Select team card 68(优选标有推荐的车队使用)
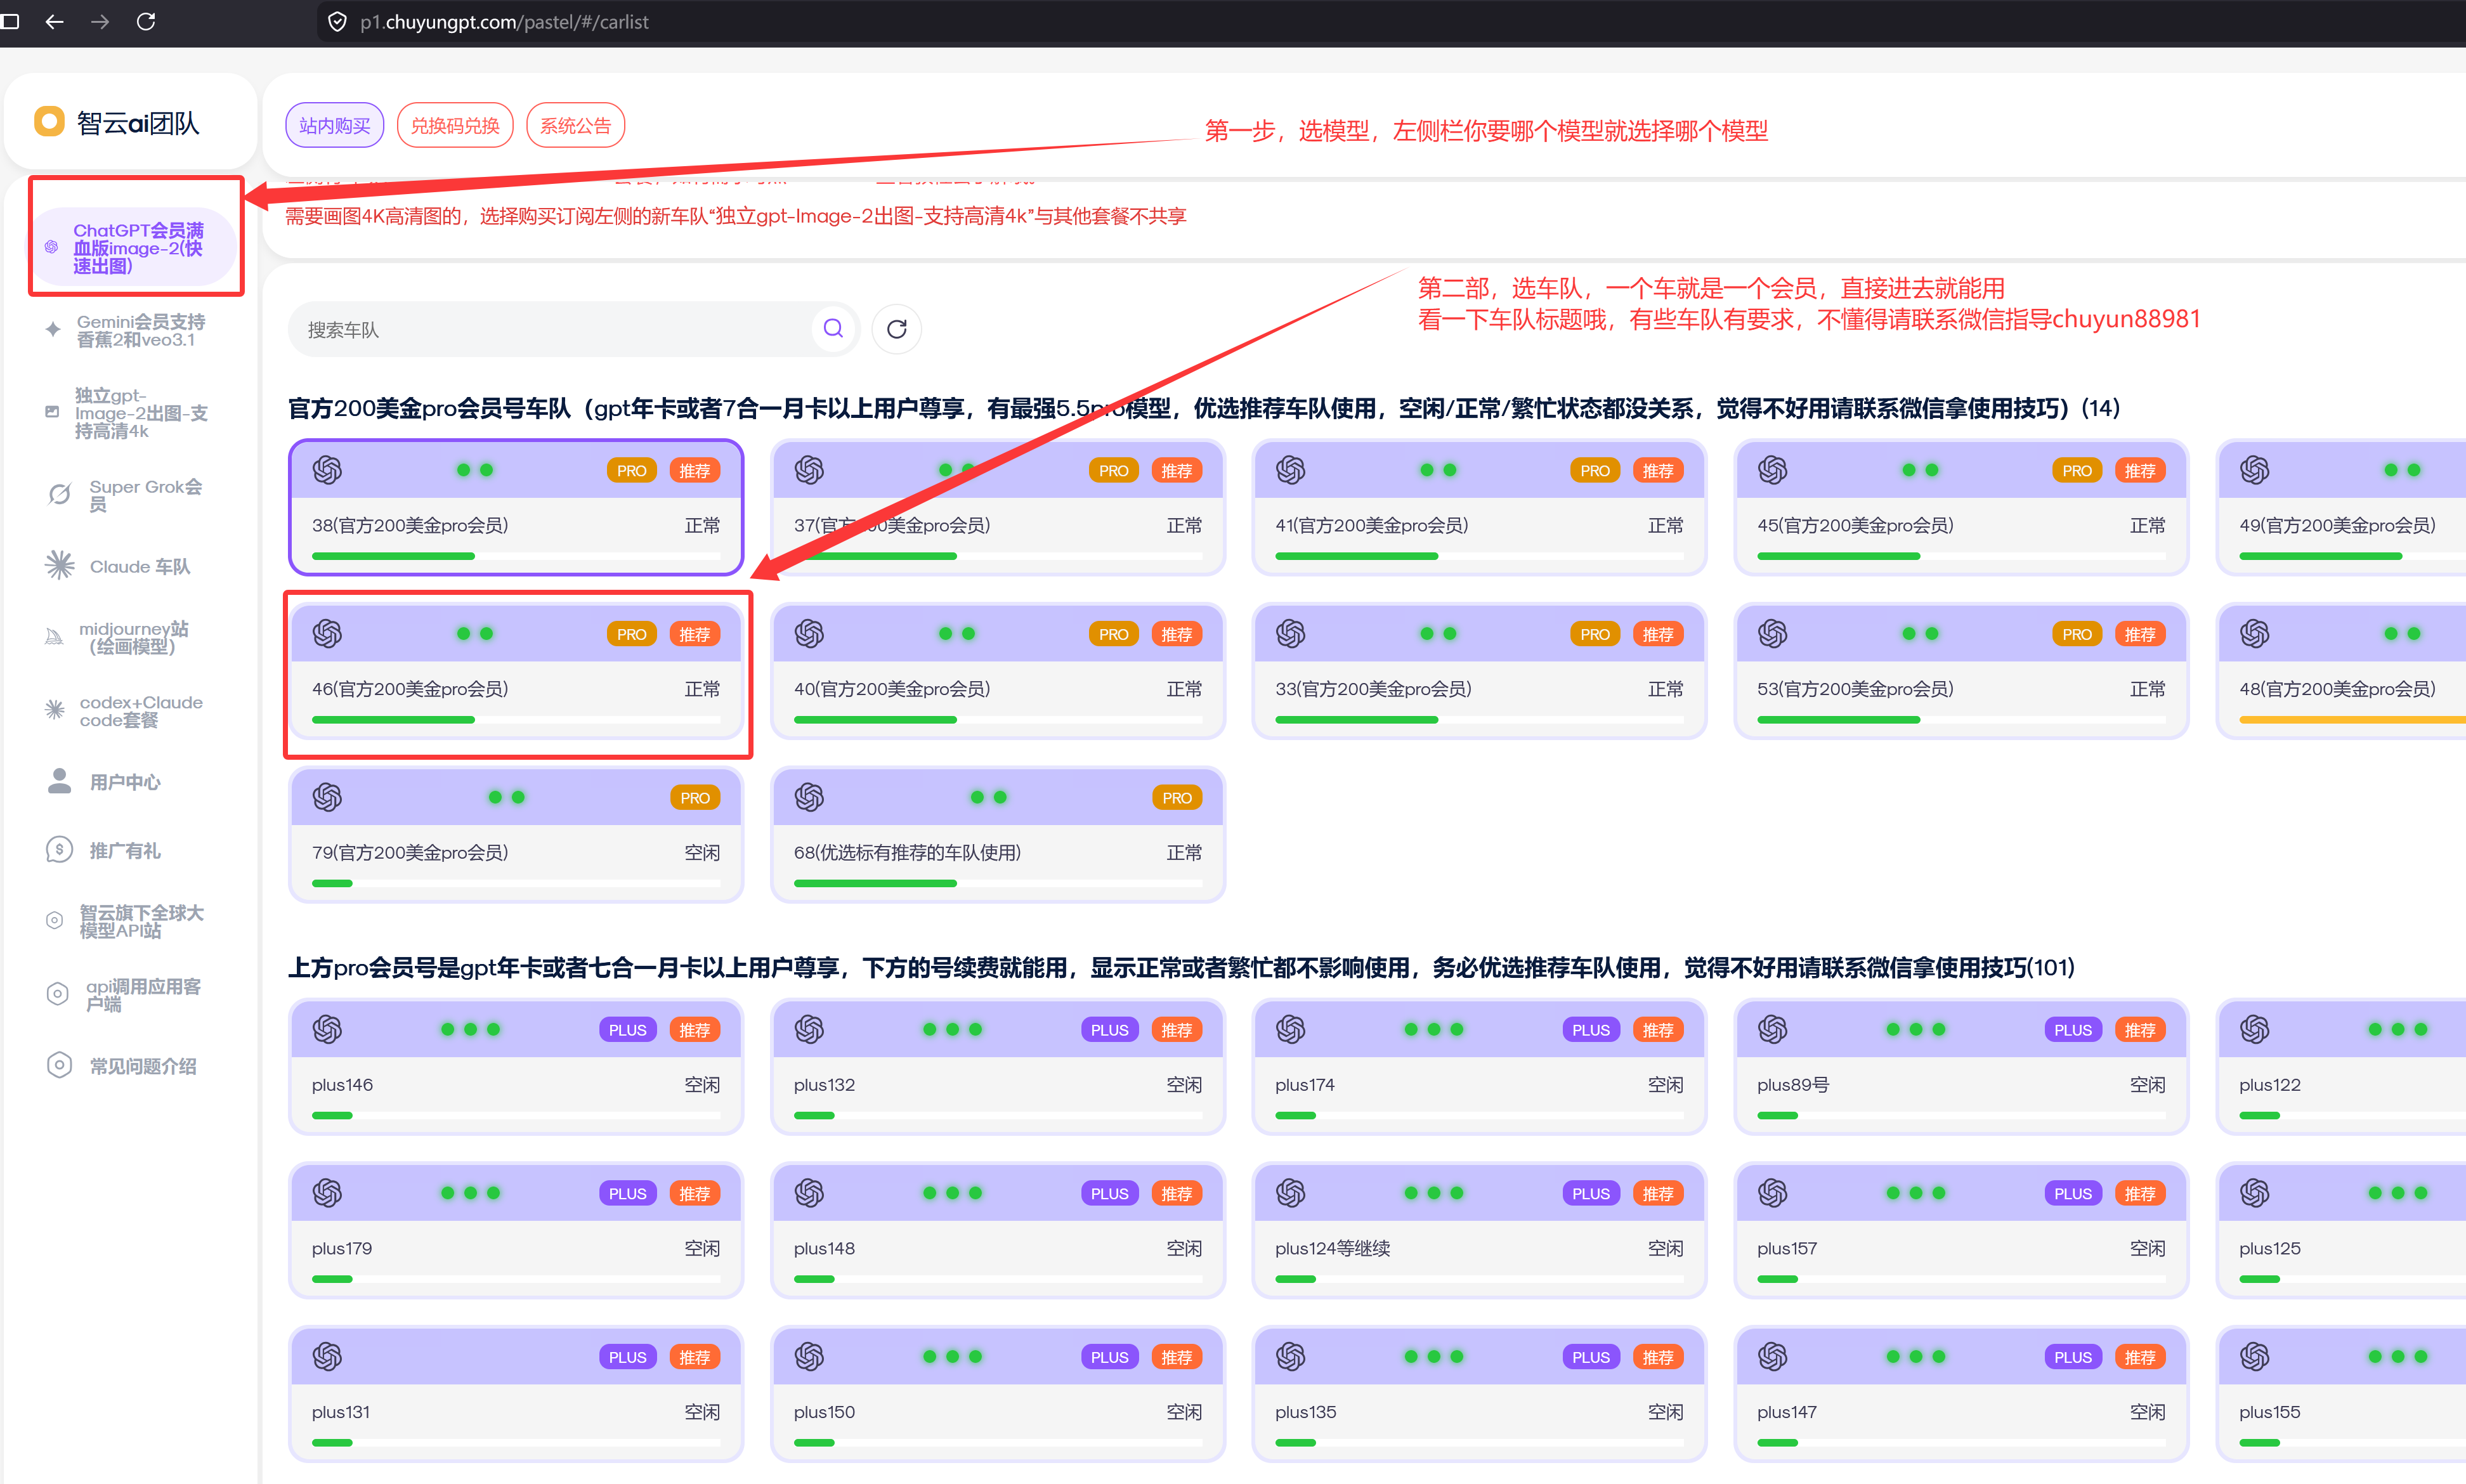 coord(998,835)
